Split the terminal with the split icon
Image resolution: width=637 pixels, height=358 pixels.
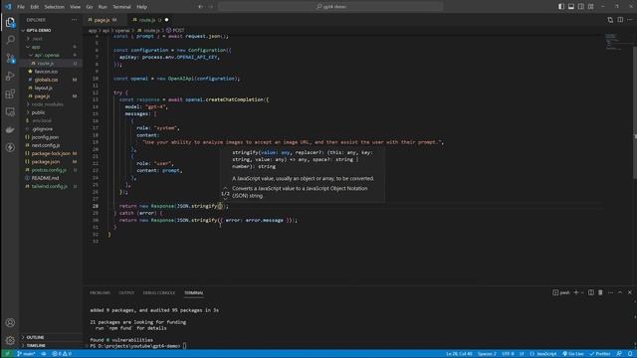591,292
